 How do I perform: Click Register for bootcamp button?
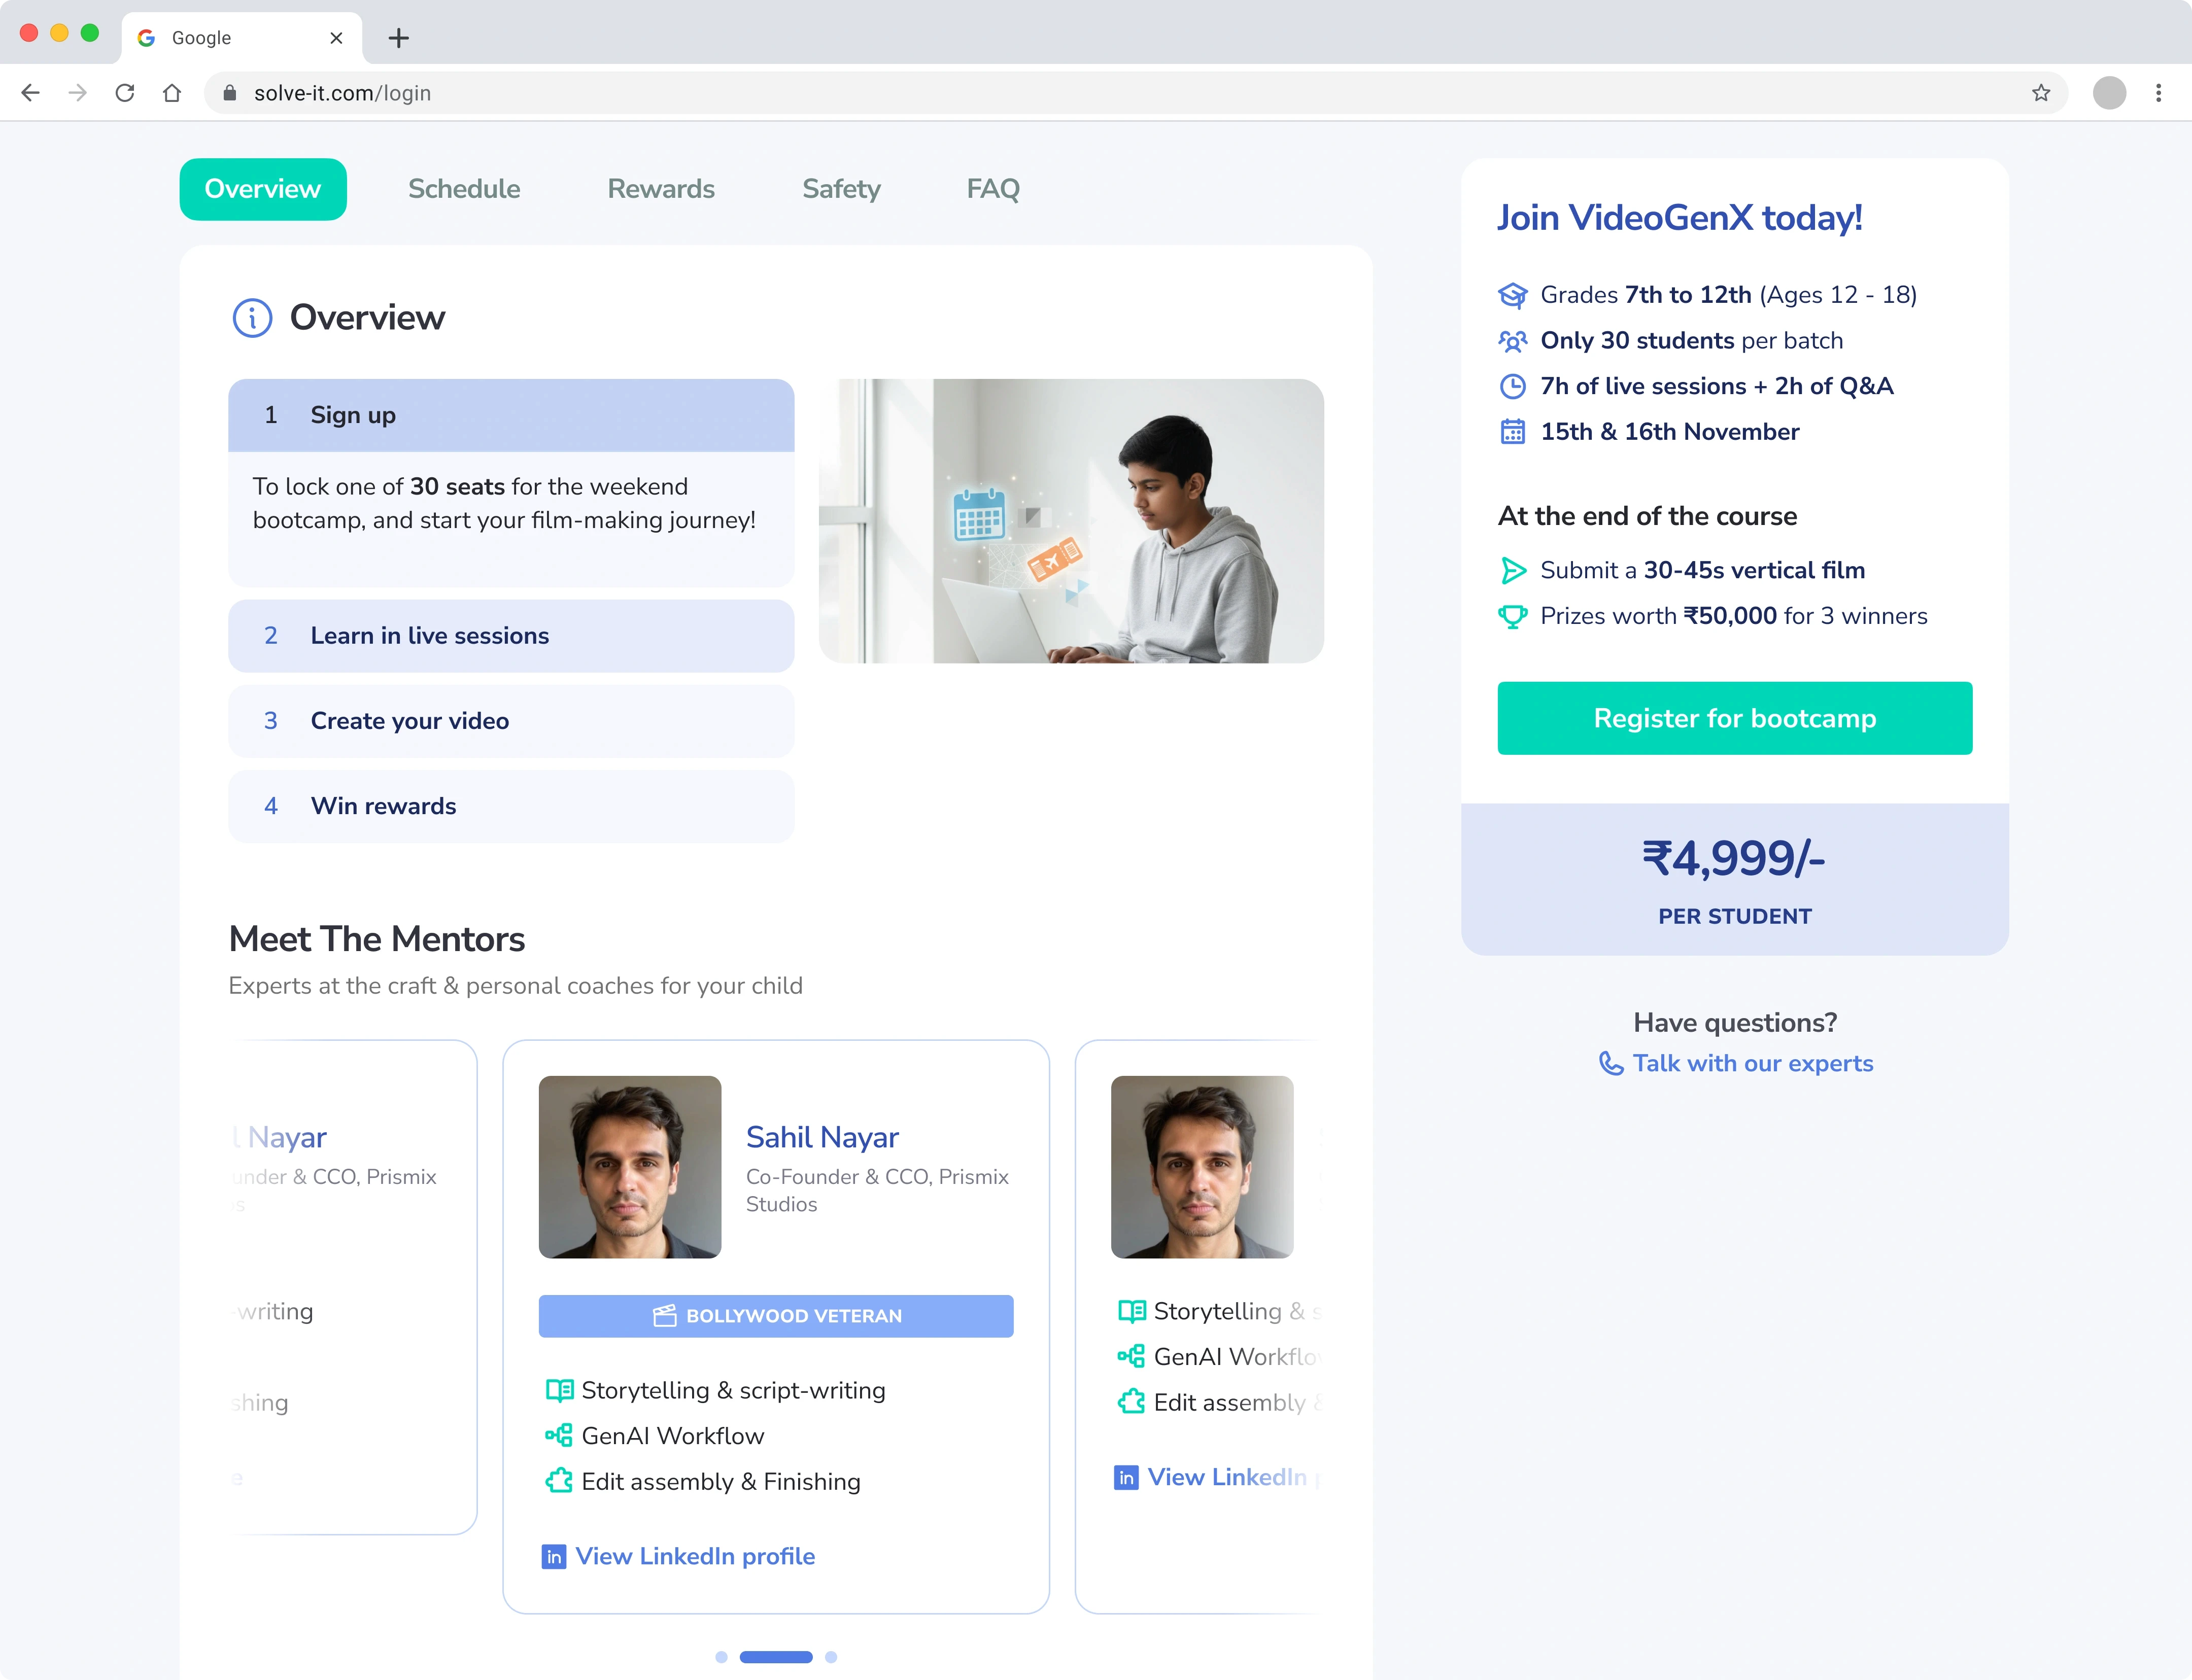1734,718
